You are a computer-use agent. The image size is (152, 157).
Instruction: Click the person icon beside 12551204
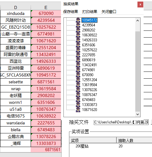point(78,80)
